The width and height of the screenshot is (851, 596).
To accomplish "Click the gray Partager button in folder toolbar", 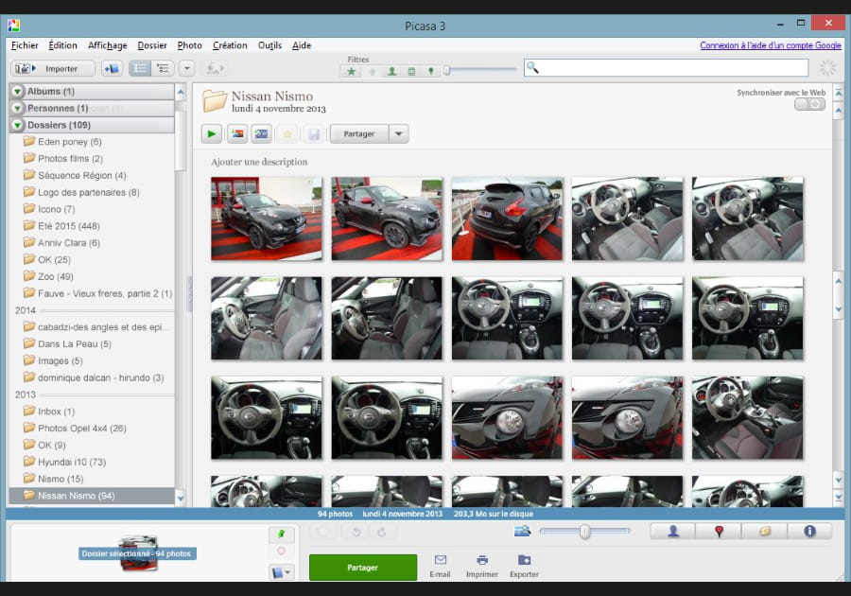I will point(359,133).
